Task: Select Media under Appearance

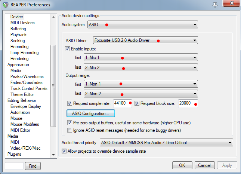Action: tap(16, 71)
